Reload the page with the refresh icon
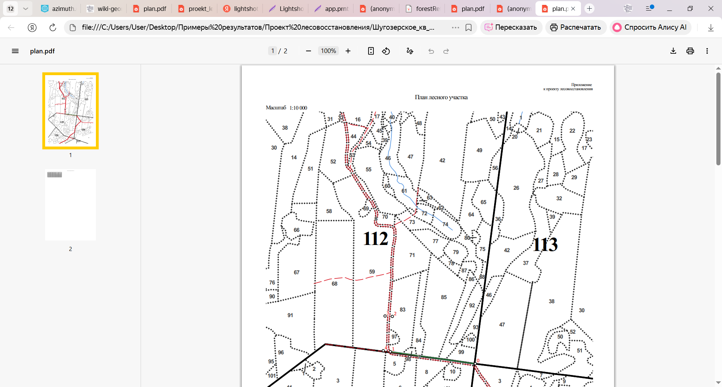Screen dimensions: 722x387 coord(53,27)
